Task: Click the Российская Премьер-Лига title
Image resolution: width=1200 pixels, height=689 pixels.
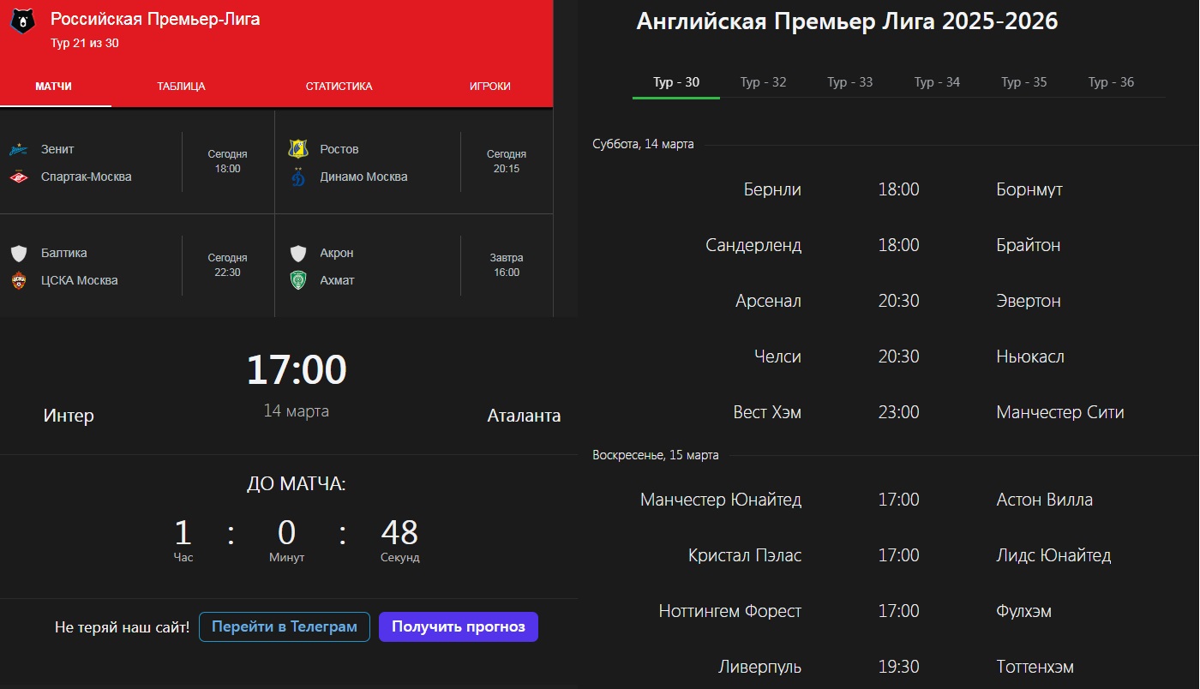Action: point(155,19)
